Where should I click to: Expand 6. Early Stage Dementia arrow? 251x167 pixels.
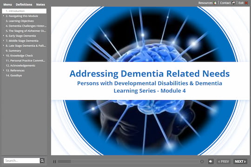(4, 36)
